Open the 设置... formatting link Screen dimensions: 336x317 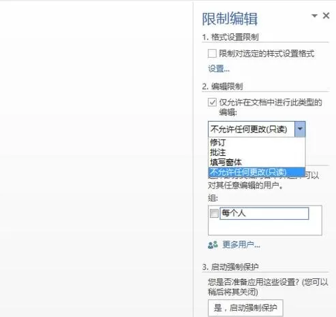pos(219,69)
